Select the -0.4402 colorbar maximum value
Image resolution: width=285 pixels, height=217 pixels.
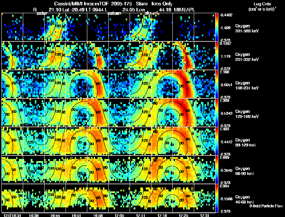(x=226, y=15)
